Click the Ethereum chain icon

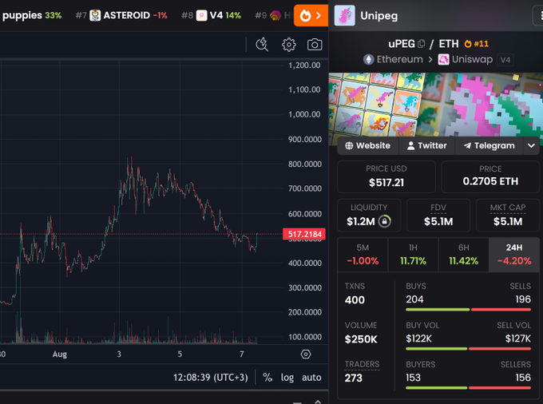(368, 60)
